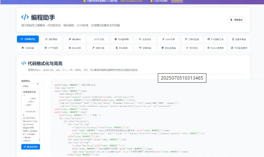The width and height of the screenshot is (264, 157).
Task: Click the eyedropper icon for 调色工具
Action: click(93, 48)
